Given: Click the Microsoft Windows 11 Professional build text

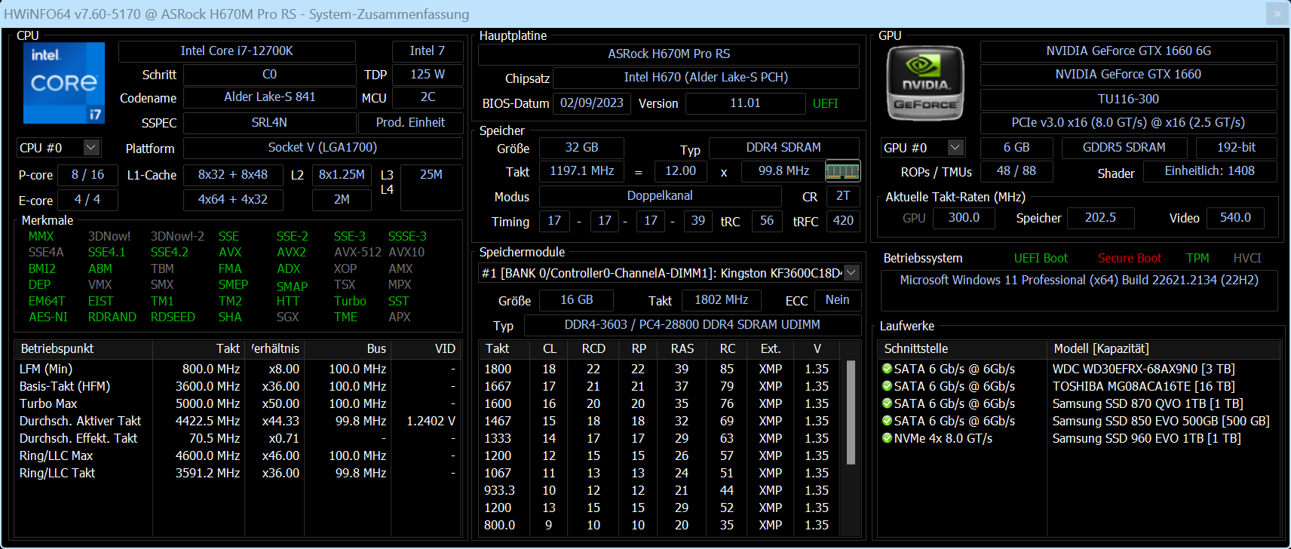Looking at the screenshot, I should 1079,281.
